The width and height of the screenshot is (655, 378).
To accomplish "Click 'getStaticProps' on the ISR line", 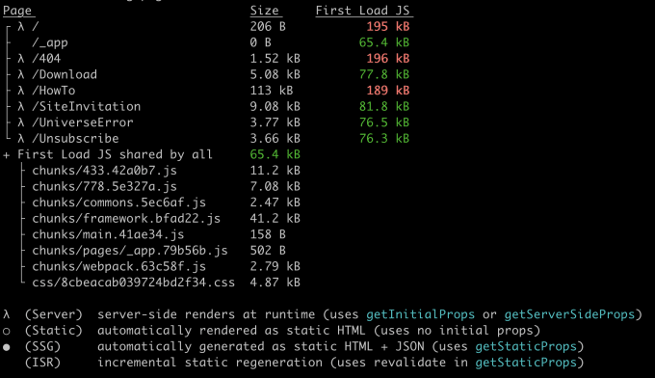I will coord(526,363).
